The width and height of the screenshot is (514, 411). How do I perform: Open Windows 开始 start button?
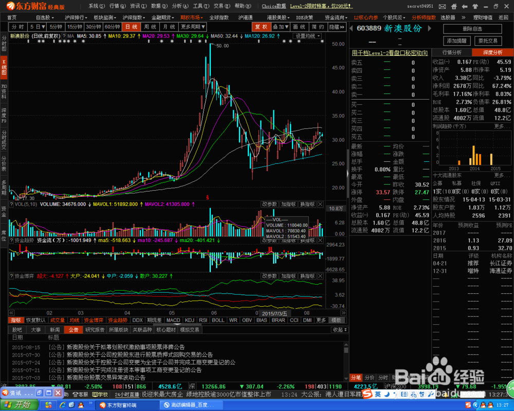(19, 405)
